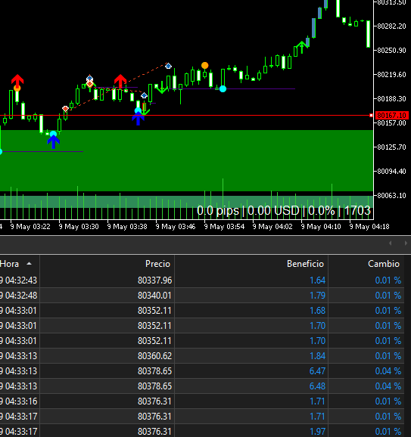
Task: Click the 9 May 03:46 time label
Action: point(176,227)
